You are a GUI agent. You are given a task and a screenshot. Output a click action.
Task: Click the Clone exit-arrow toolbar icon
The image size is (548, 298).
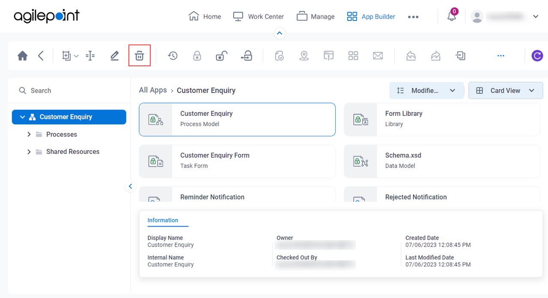pyautogui.click(x=460, y=56)
